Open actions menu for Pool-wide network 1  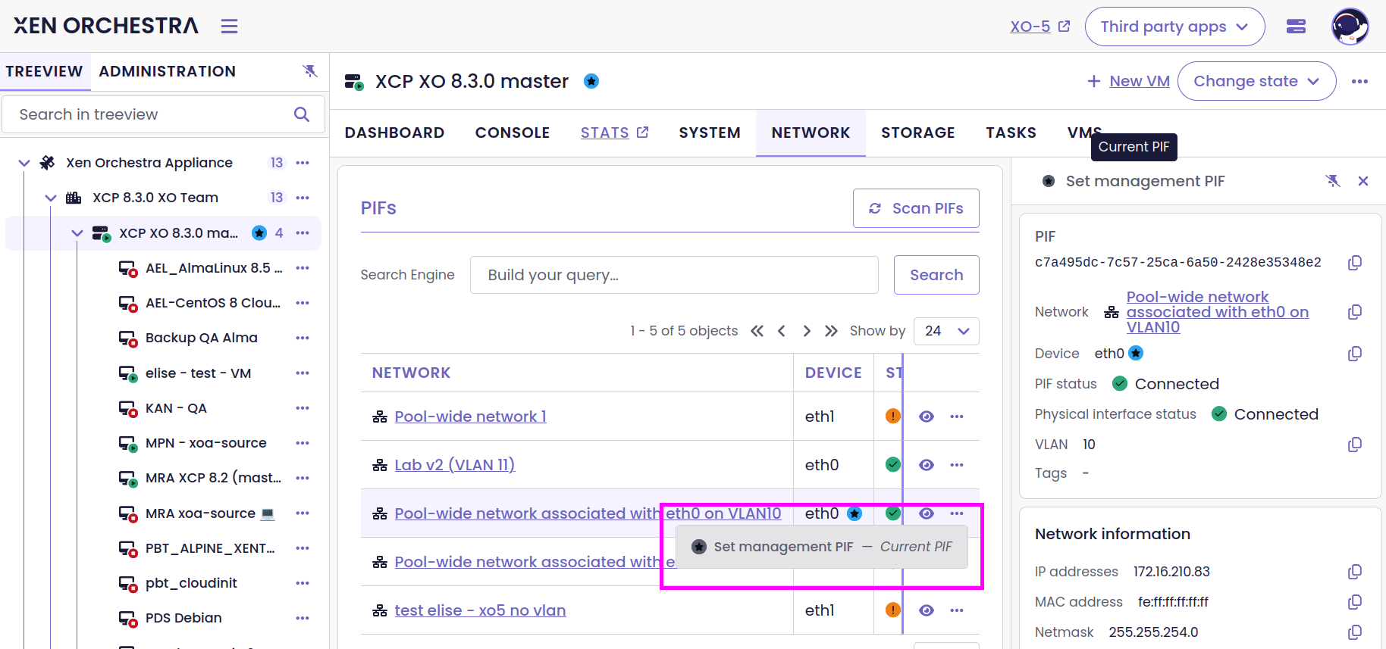tap(957, 417)
